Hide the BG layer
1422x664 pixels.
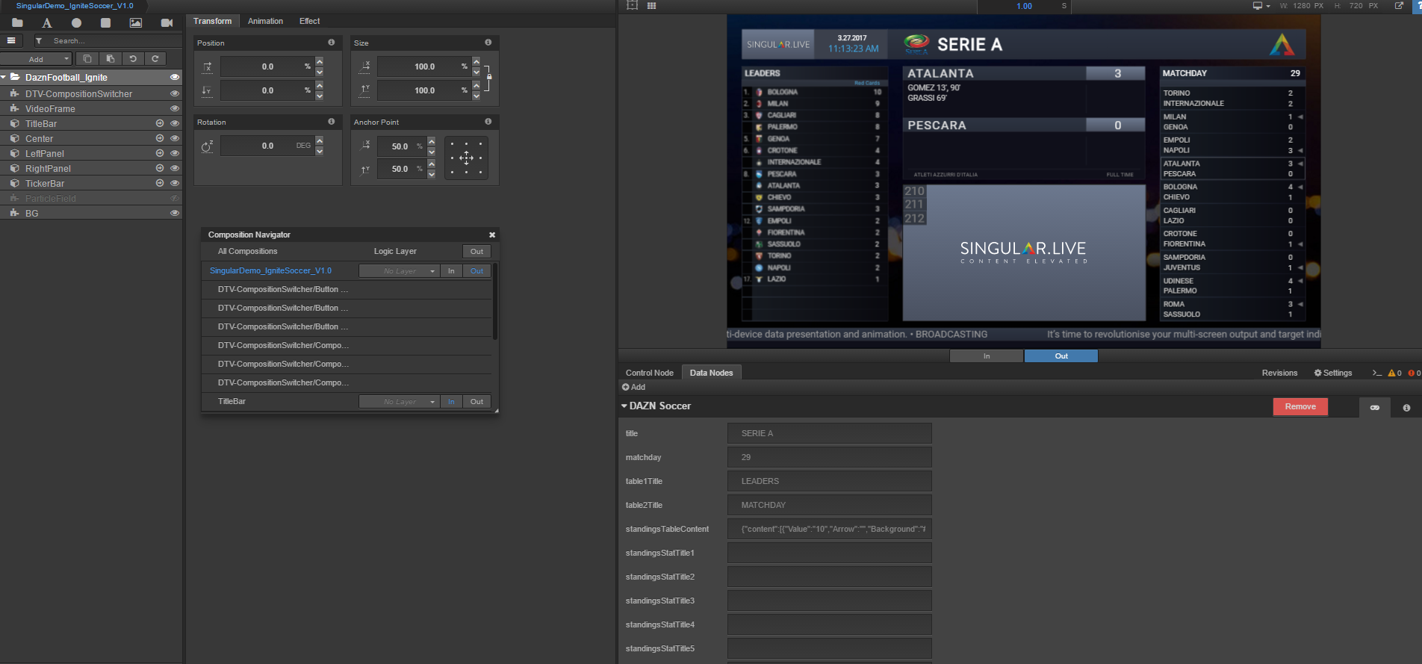(x=175, y=213)
